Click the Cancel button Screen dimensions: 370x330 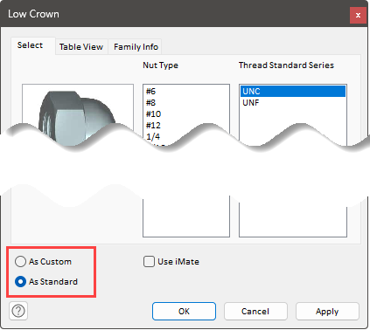pyautogui.click(x=255, y=311)
